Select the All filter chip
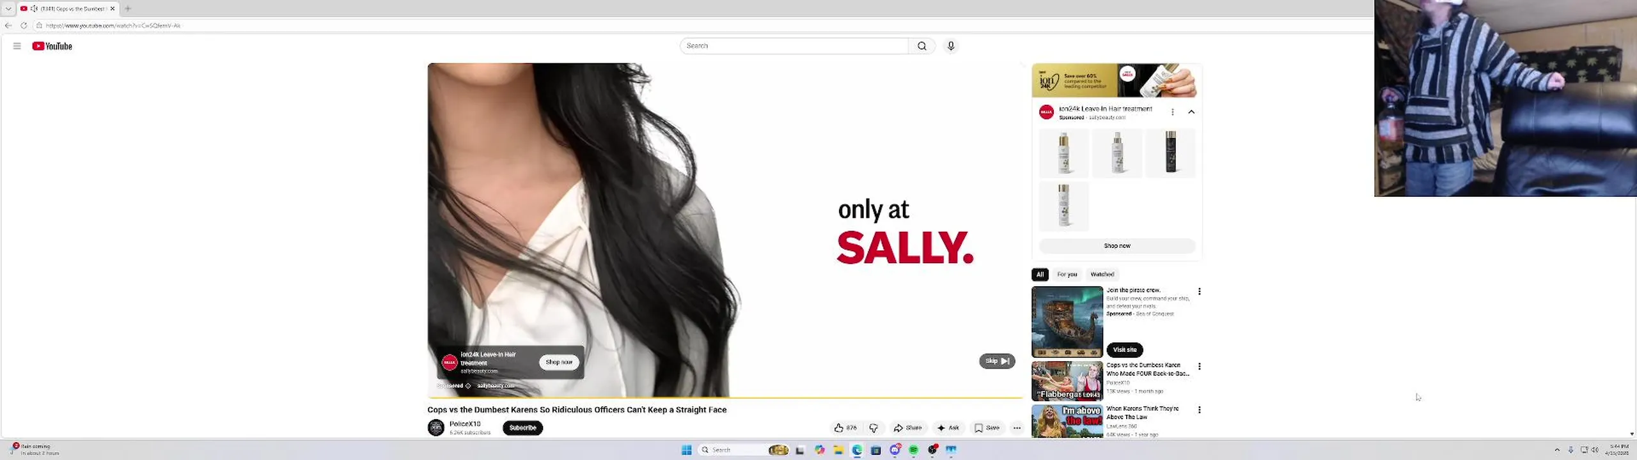 1040,274
